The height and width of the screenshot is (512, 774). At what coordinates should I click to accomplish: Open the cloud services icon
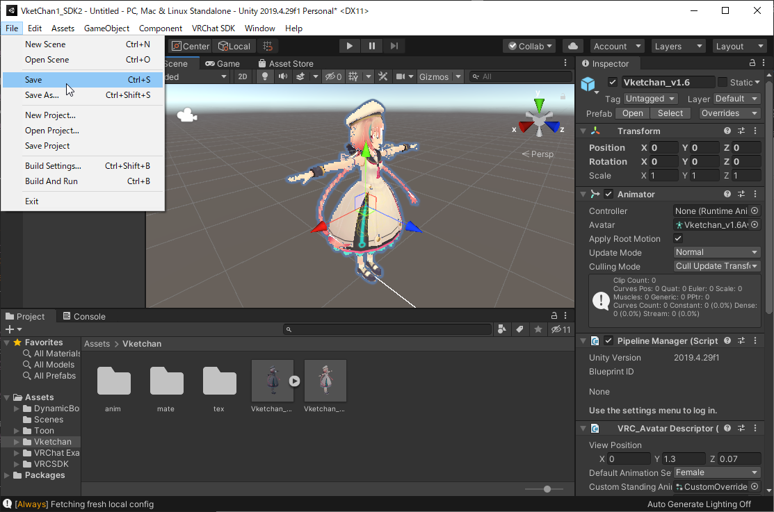pos(572,46)
